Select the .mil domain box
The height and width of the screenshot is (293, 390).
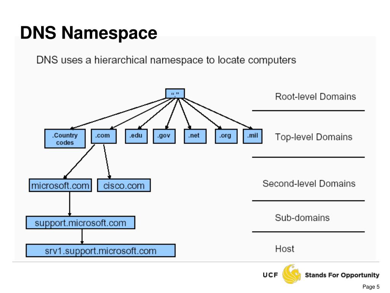[253, 136]
